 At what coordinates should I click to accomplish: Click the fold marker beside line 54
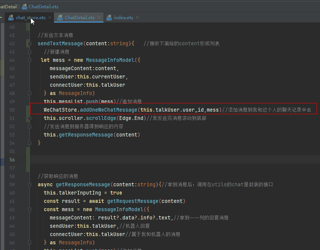pos(29,143)
